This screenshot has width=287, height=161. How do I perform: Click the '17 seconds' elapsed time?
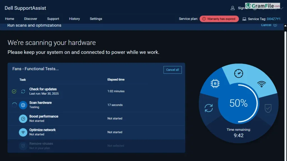[x=115, y=105]
